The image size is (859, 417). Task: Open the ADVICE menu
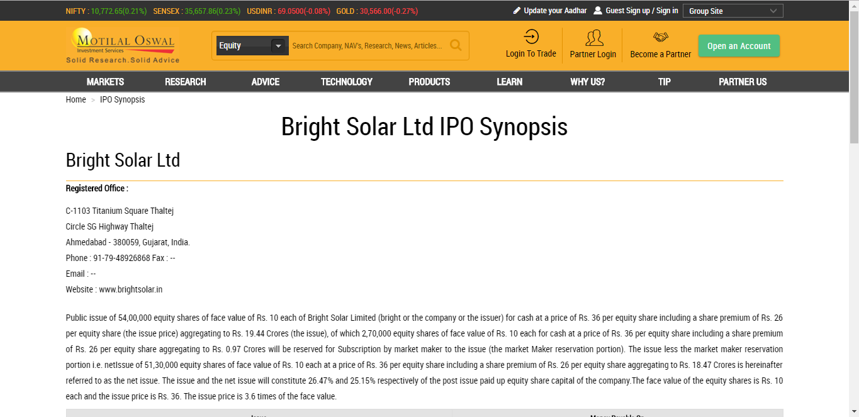[266, 82]
